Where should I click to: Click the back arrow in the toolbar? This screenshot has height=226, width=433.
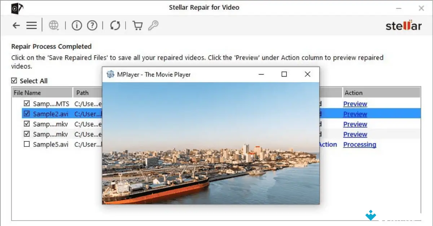point(16,25)
